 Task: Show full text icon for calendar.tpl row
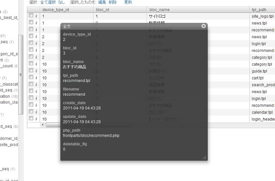click(x=36, y=112)
